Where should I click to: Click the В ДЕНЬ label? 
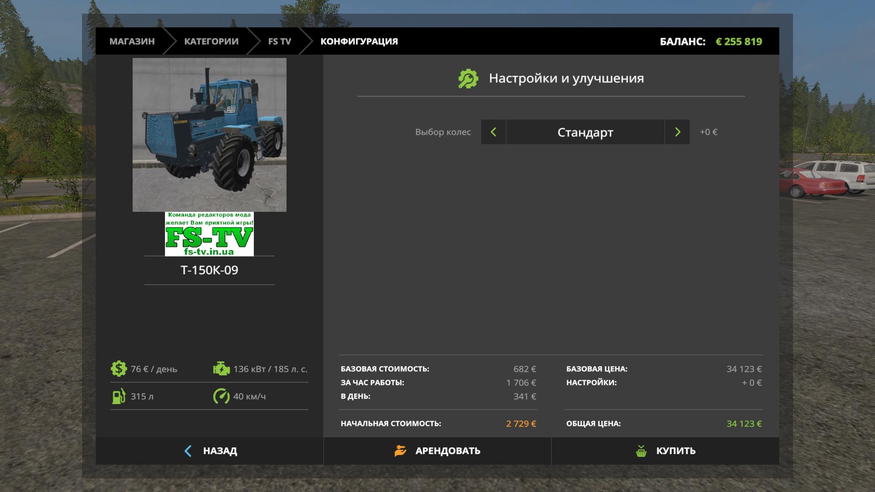355,396
